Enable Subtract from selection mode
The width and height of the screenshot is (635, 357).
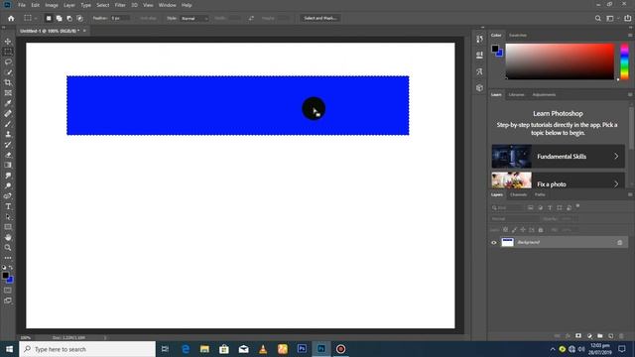[x=69, y=18]
